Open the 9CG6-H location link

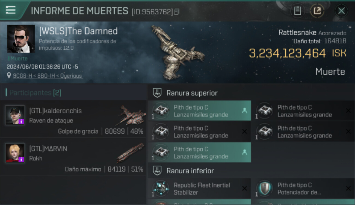click(x=48, y=76)
